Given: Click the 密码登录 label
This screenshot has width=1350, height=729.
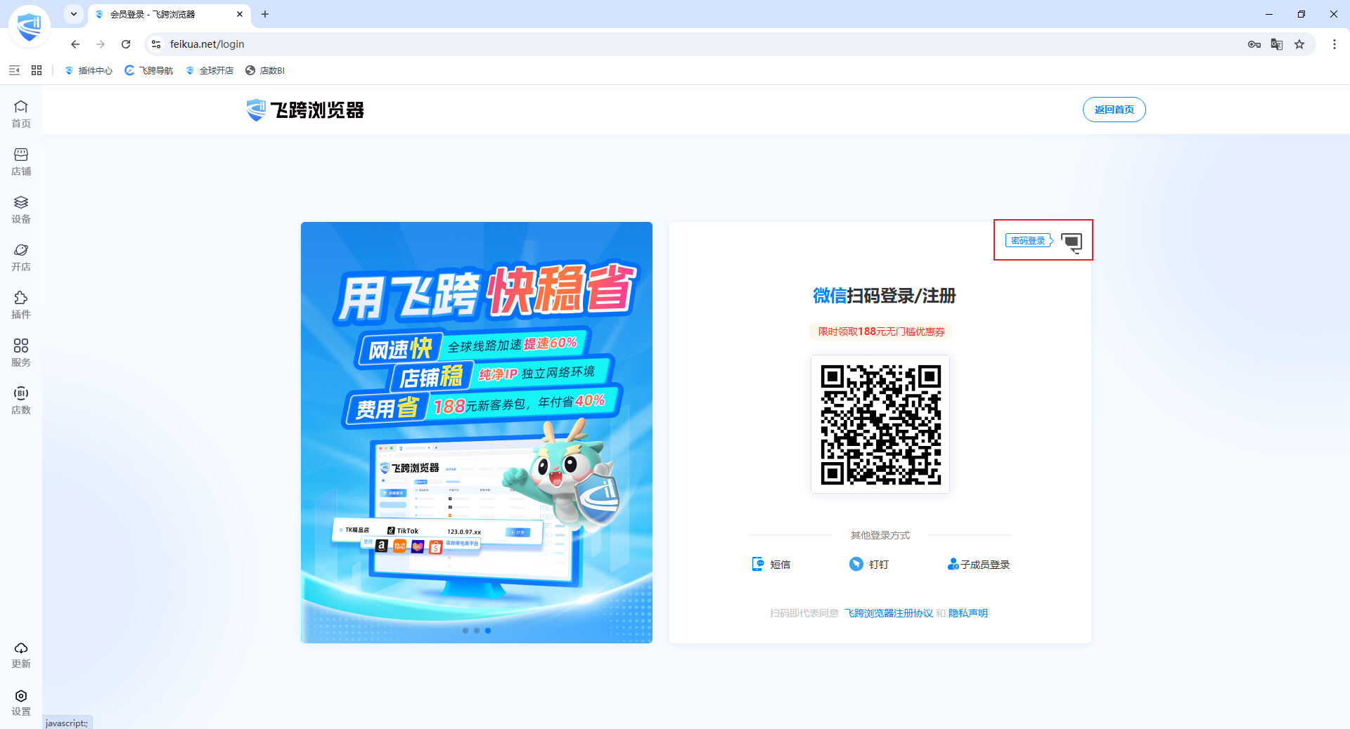Looking at the screenshot, I should click(x=1028, y=241).
